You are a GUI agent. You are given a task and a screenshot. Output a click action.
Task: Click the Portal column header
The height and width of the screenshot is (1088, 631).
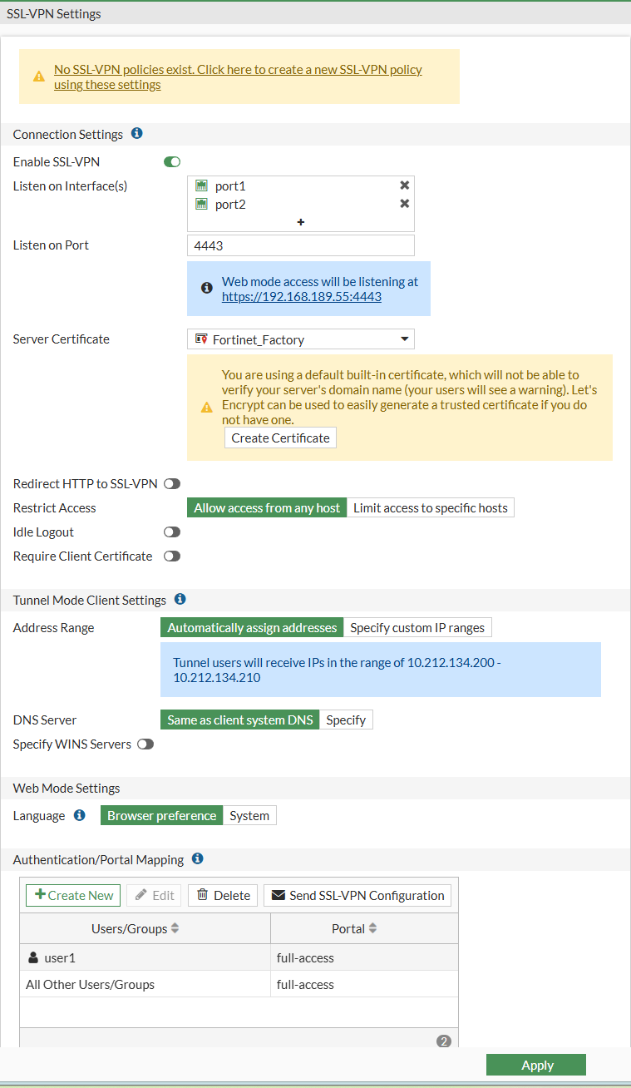point(364,928)
